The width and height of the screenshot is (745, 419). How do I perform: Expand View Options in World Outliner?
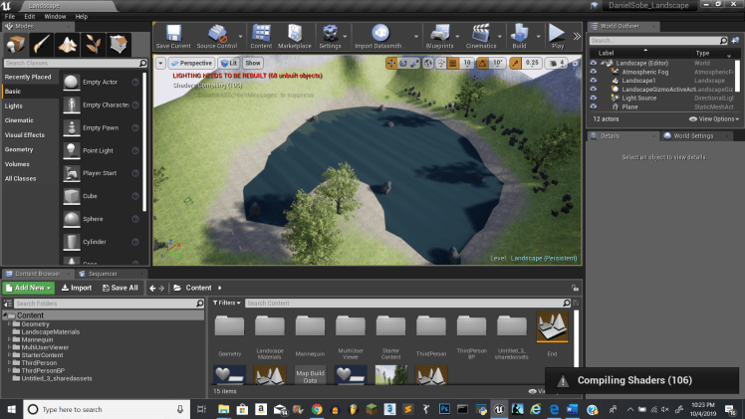[717, 118]
